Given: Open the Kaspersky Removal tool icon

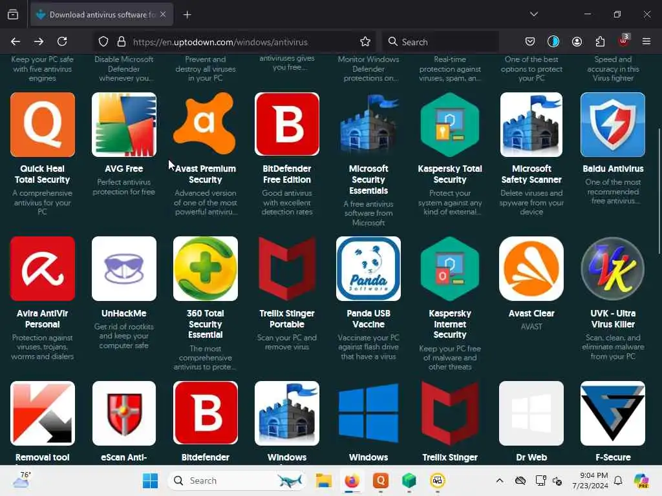Looking at the screenshot, I should [x=43, y=413].
